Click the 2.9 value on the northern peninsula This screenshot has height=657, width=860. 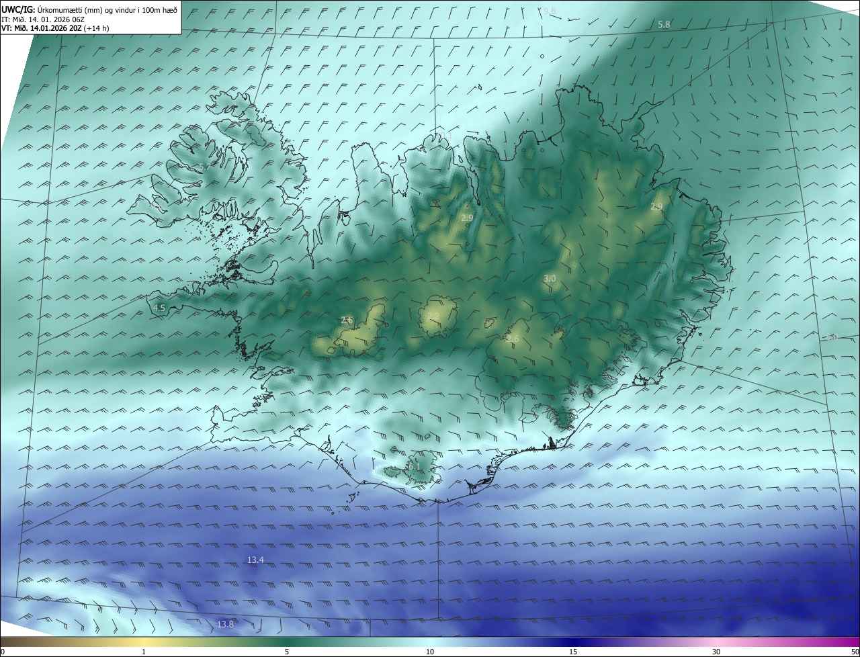(x=467, y=218)
